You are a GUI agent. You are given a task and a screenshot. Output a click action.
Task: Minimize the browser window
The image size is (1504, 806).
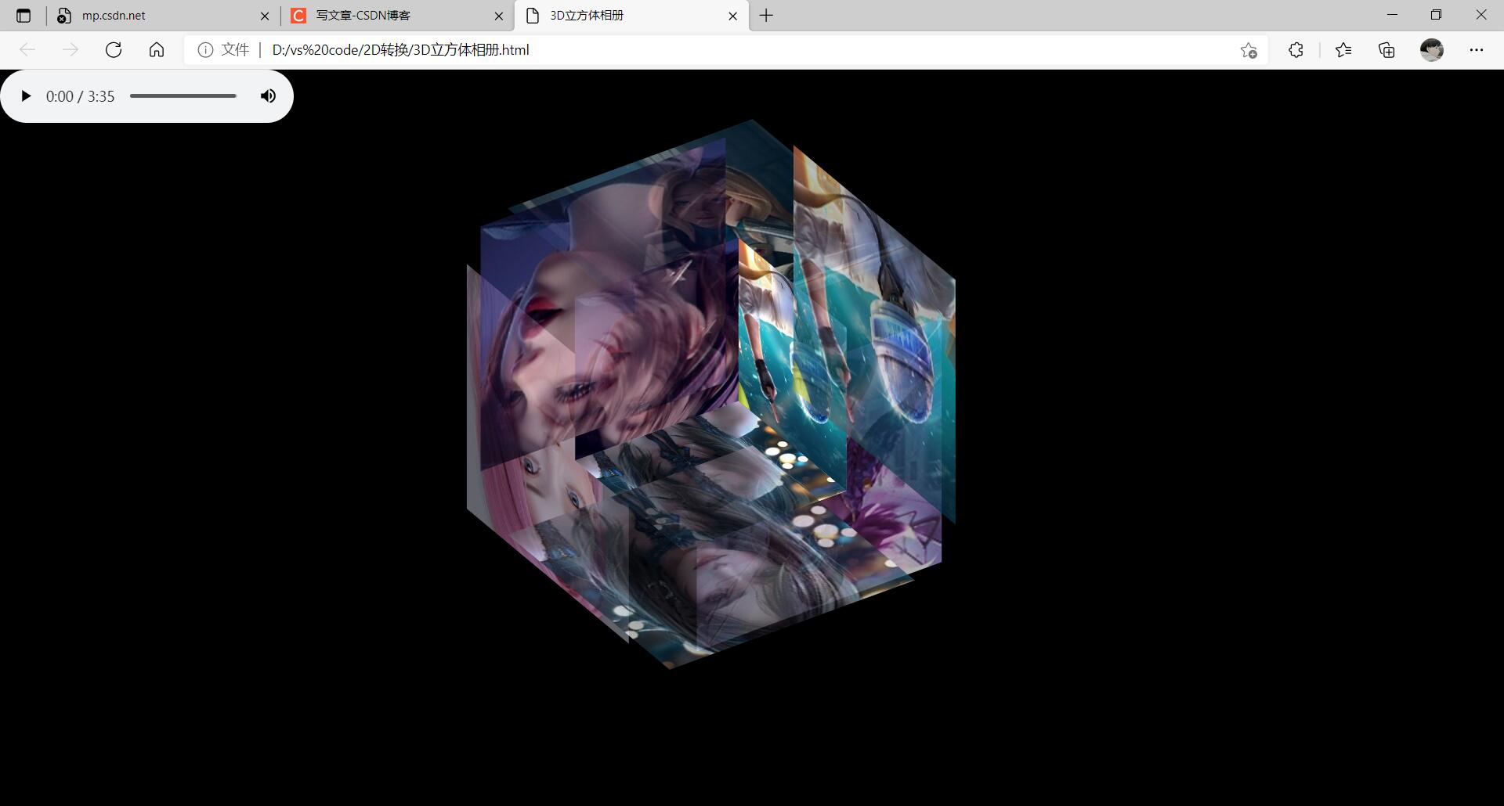(x=1392, y=15)
